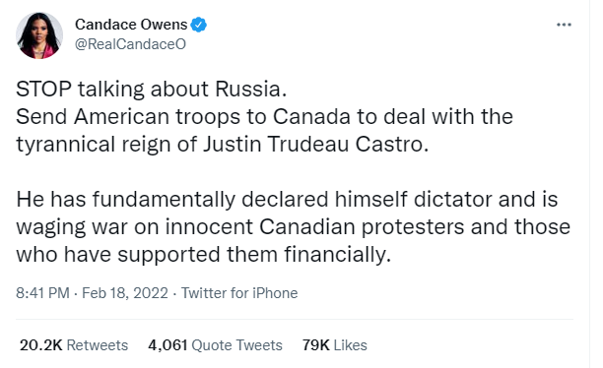Click the "STOP talking about Russia." line
The image size is (603, 368).
point(152,90)
